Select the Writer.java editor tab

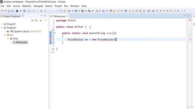click(59, 16)
